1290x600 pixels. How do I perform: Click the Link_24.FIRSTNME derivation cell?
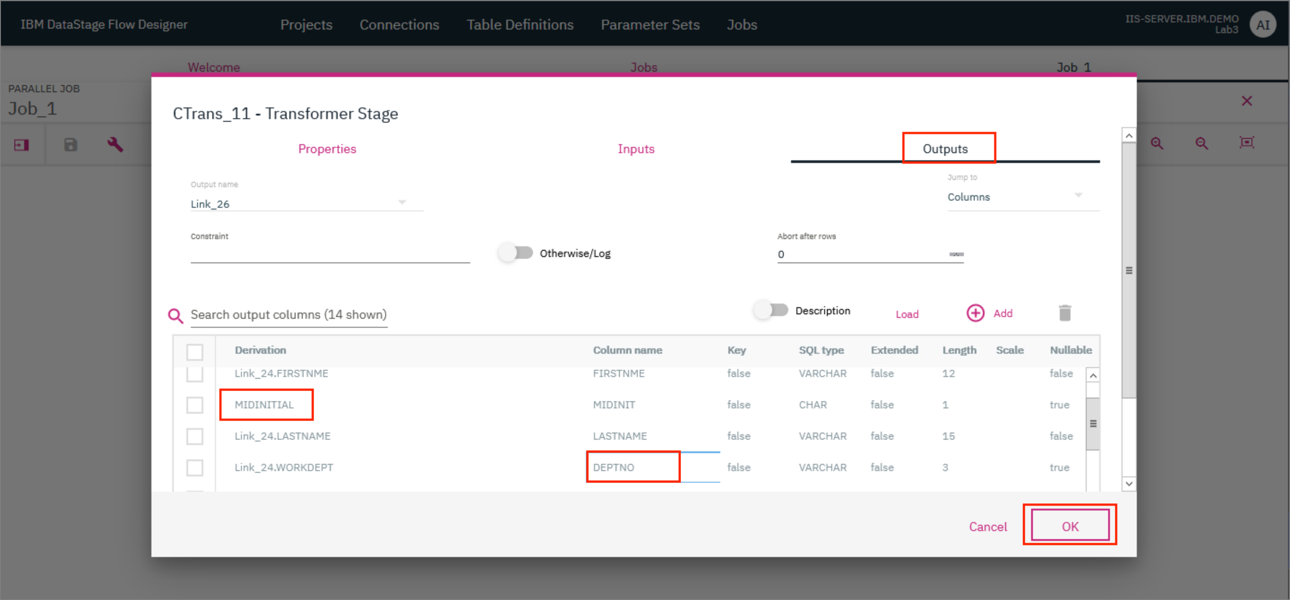click(x=281, y=373)
